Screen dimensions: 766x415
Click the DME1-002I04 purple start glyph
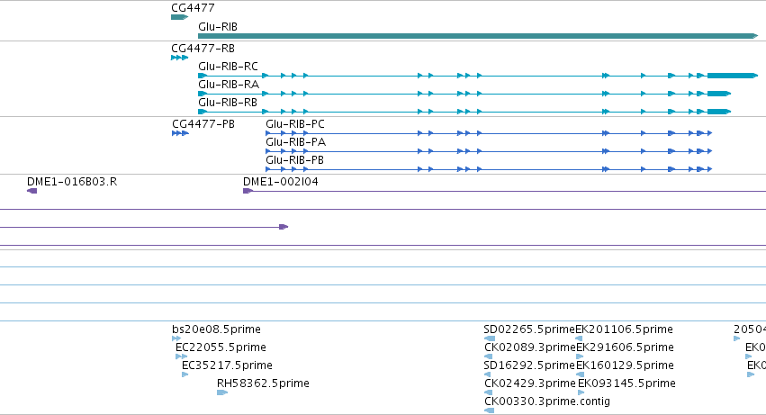(x=248, y=191)
